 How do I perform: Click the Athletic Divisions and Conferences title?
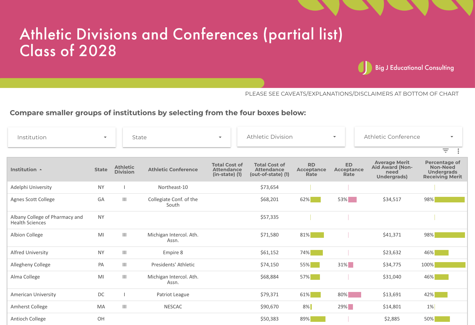point(181,42)
